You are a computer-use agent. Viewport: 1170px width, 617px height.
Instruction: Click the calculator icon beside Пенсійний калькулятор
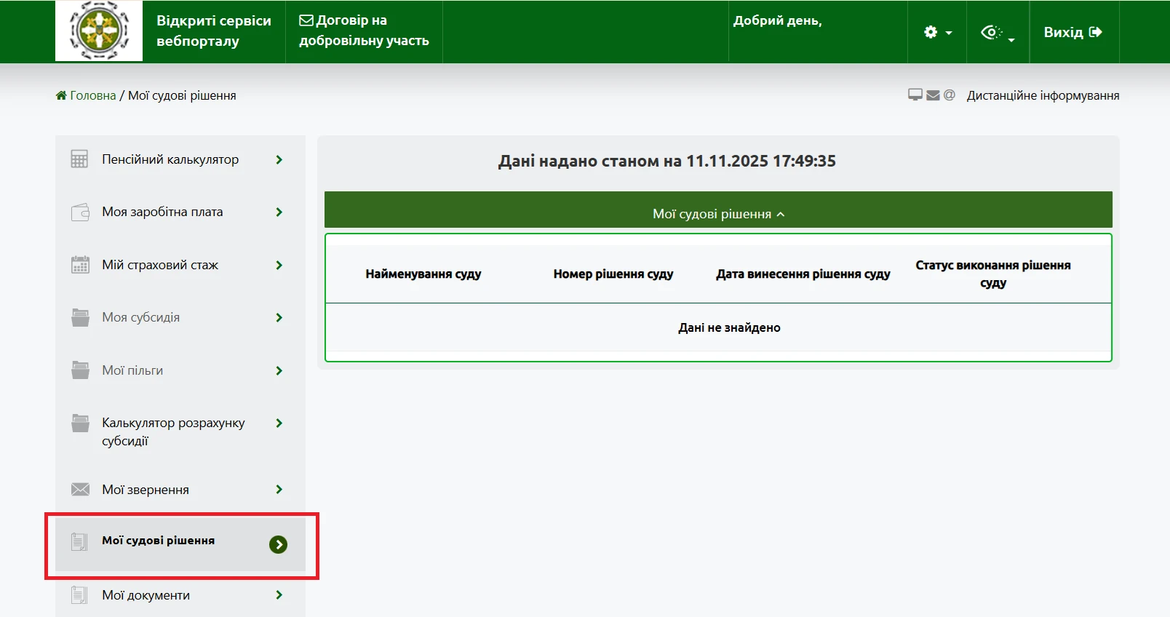pos(79,159)
